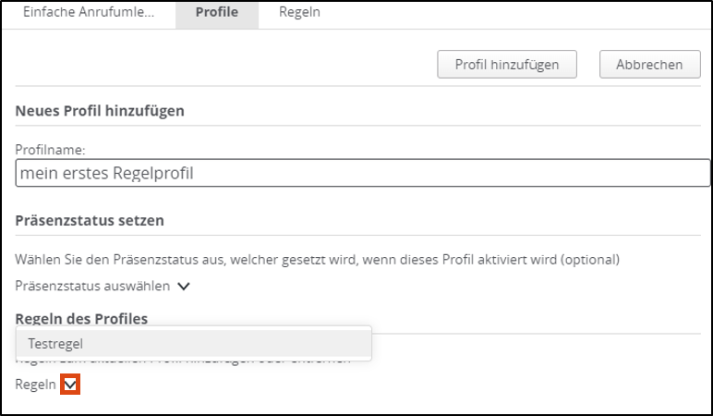The height and width of the screenshot is (416, 713).
Task: Click the Profil hinzufügen button
Action: pos(506,65)
